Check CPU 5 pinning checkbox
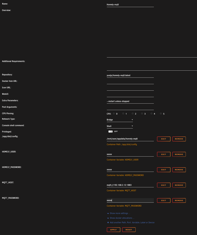Image resolution: width=197 pixels, height=235 pixels. click(x=161, y=114)
